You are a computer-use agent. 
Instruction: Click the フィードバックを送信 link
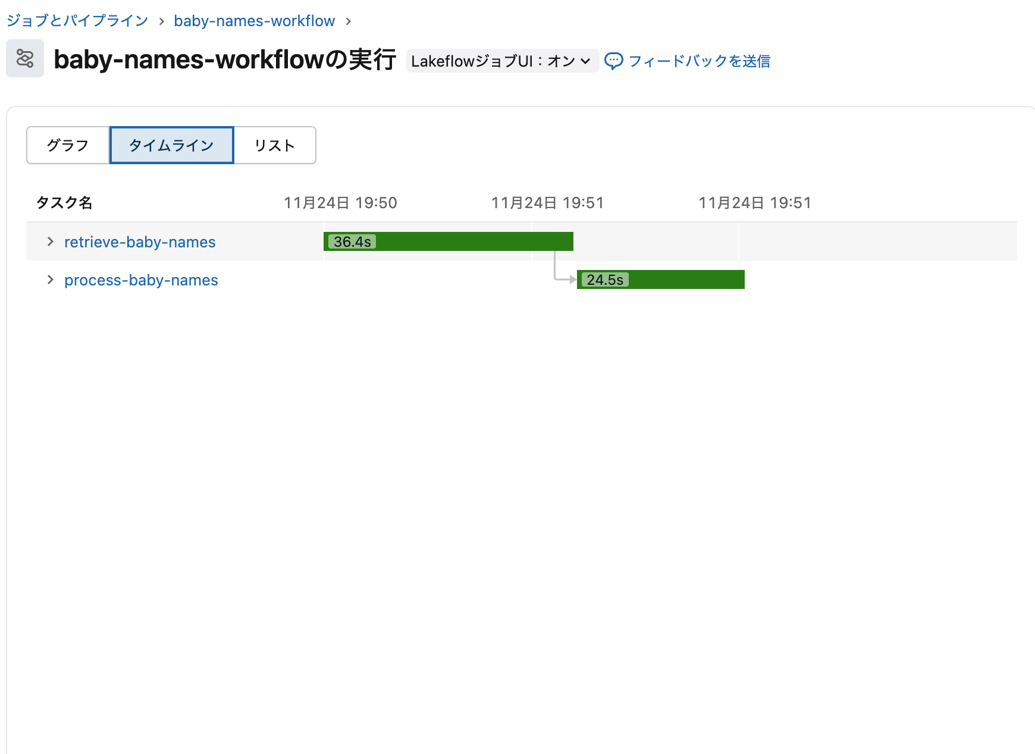(701, 60)
